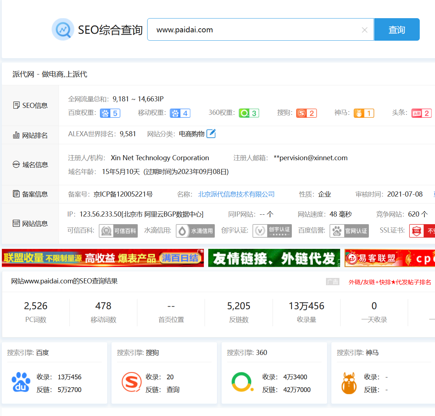Open the 易客联盟 red banner ad

390,258
